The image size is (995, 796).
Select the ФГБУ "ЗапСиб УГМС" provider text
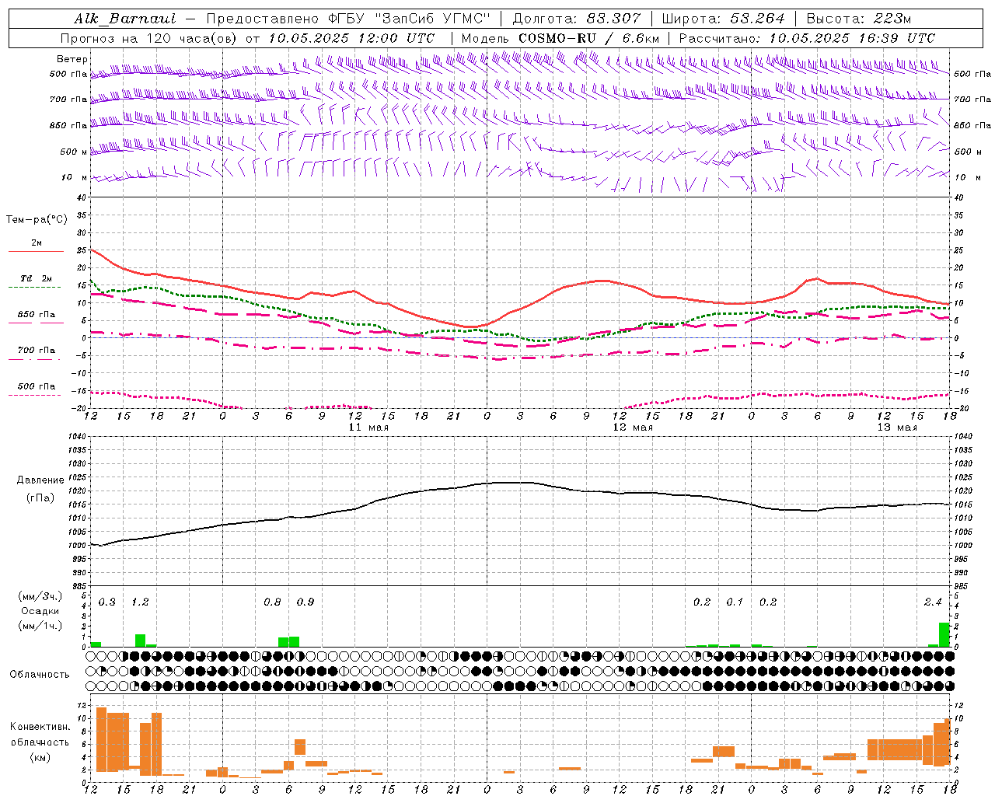click(x=410, y=19)
